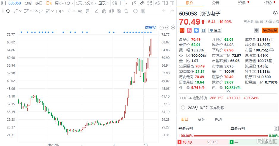Take a chart snapshot with camera icon
This screenshot has width=279, height=146.
pos(135,3)
